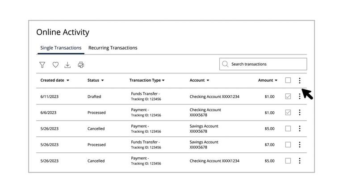The image size is (343, 193).
Task: Click Checking Account XXXX1234 in Drafted row
Action: click(x=214, y=96)
